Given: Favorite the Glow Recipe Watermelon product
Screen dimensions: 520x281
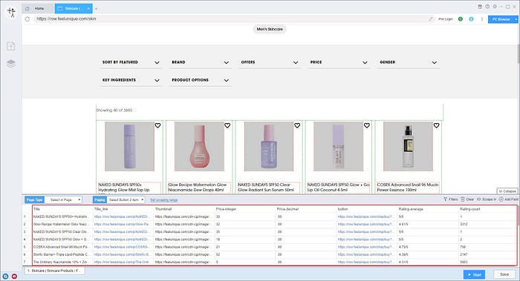Looking at the screenshot, I should coord(227,125).
